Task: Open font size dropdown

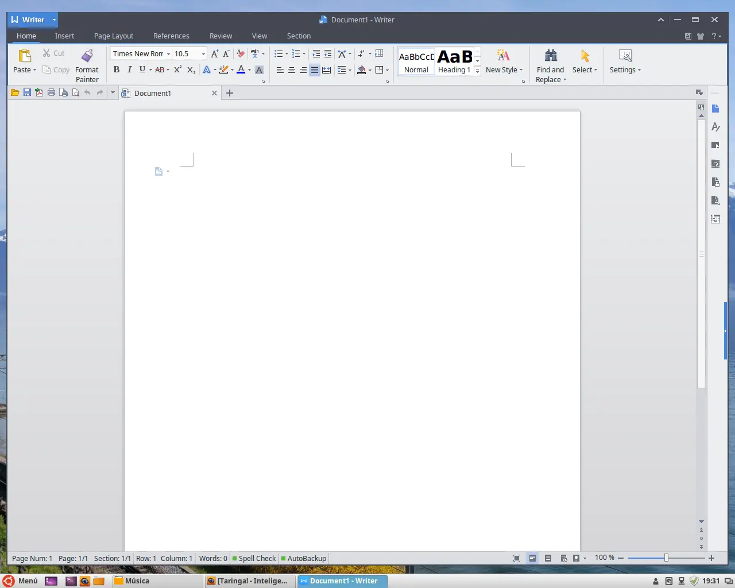Action: point(203,54)
